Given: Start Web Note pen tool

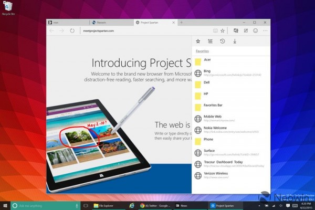Looking at the screenshot, I should 246,31.
